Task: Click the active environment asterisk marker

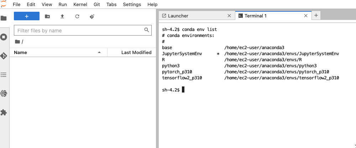Action: [x=218, y=54]
